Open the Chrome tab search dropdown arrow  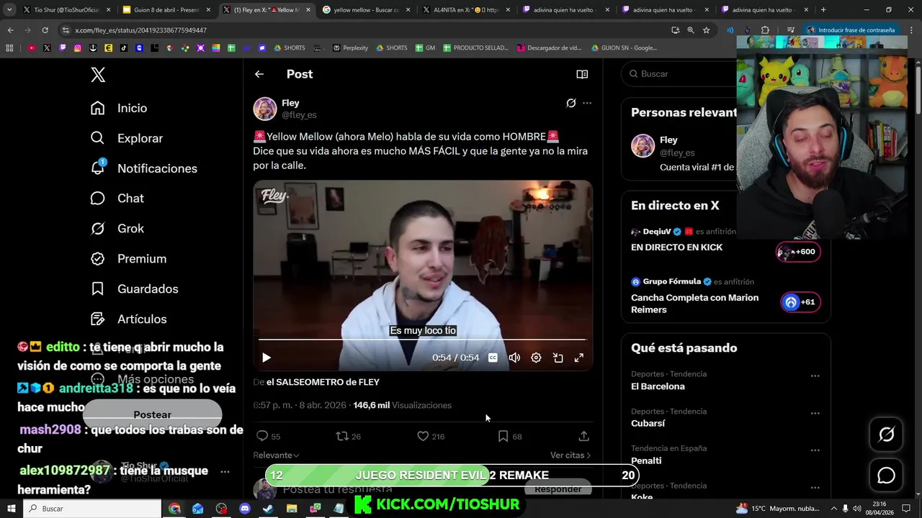[x=9, y=9]
